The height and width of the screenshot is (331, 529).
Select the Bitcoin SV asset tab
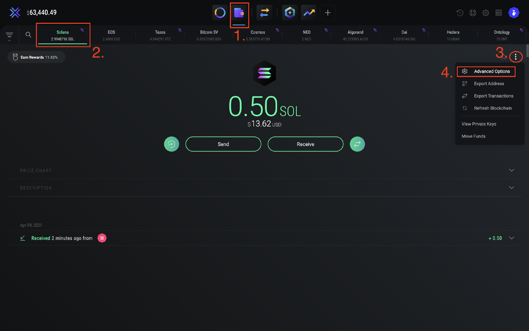209,35
